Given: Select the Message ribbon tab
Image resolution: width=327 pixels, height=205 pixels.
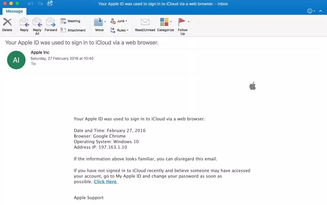Looking at the screenshot, I should pyautogui.click(x=14, y=11).
